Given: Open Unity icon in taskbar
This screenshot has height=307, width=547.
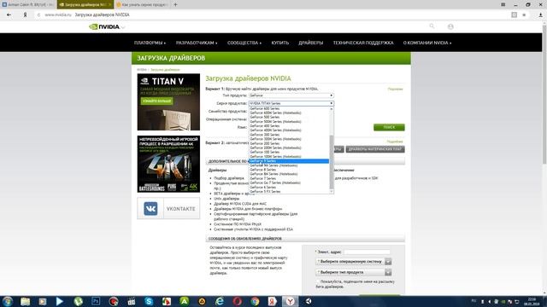Looking at the screenshot, I should [x=309, y=301].
